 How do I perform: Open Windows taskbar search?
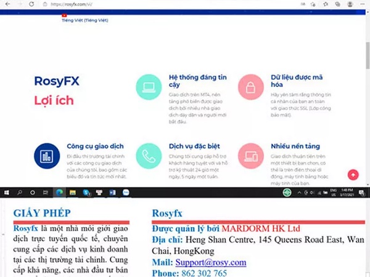click(20, 193)
